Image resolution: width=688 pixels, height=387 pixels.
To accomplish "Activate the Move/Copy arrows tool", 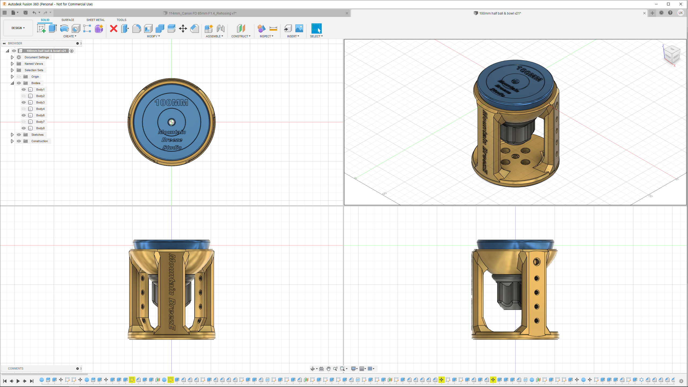I will tap(183, 28).
